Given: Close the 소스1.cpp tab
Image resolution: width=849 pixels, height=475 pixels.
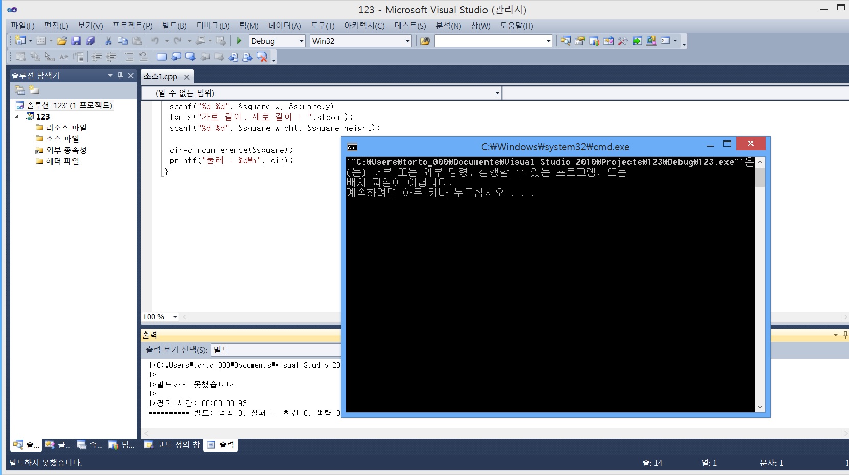Looking at the screenshot, I should tap(187, 77).
